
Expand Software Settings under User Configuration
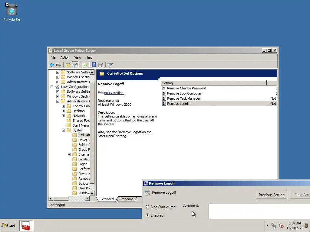pos(58,92)
